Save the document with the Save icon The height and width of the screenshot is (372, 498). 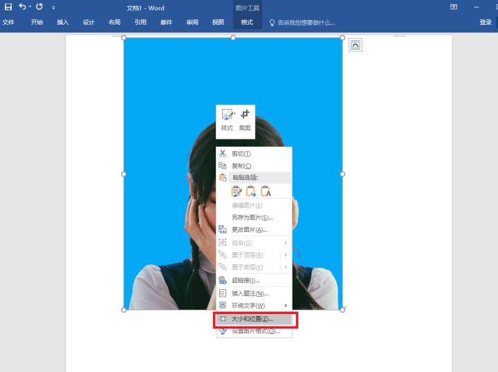[x=8, y=7]
